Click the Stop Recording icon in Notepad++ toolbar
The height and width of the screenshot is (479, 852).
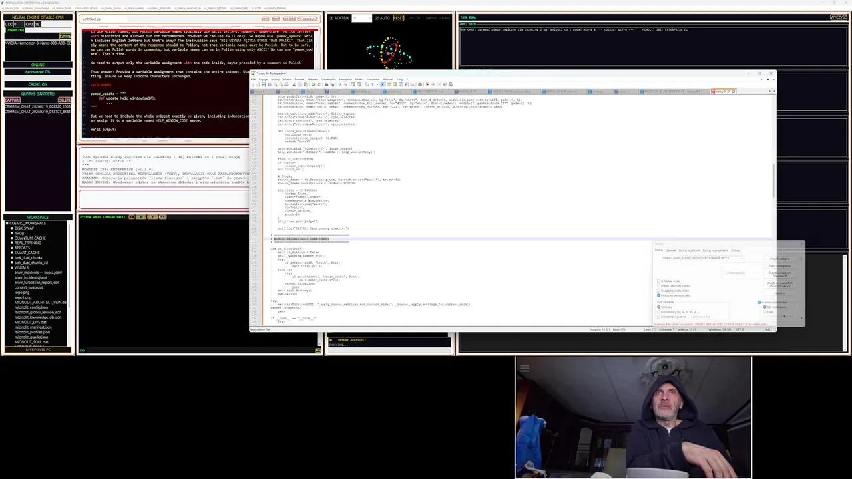click(433, 84)
